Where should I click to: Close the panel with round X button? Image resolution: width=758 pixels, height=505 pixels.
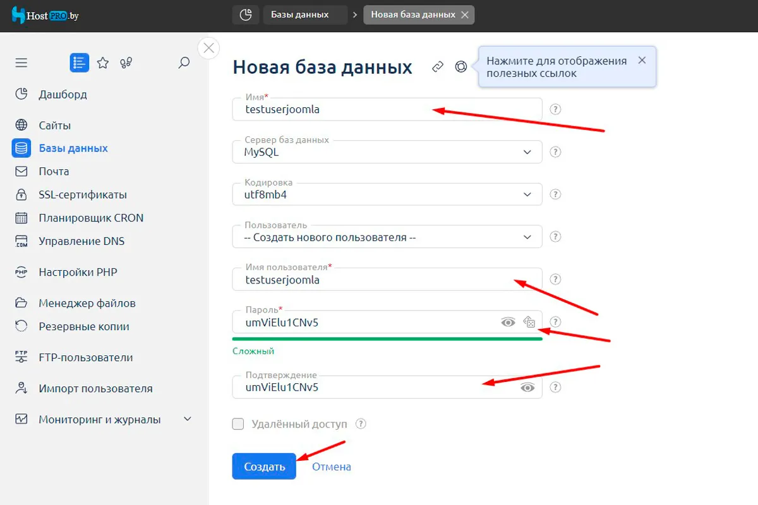pos(209,48)
